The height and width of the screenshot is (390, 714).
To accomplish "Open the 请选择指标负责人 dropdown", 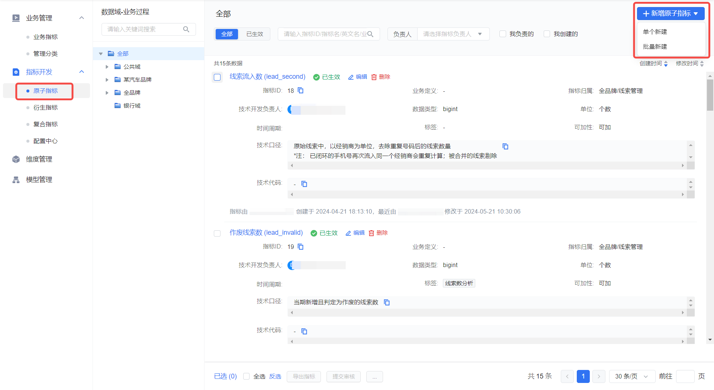I will tap(453, 34).
